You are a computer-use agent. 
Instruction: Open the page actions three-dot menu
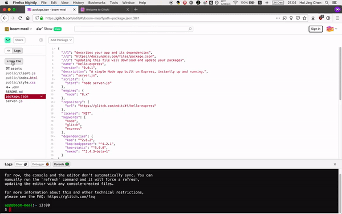(278, 18)
